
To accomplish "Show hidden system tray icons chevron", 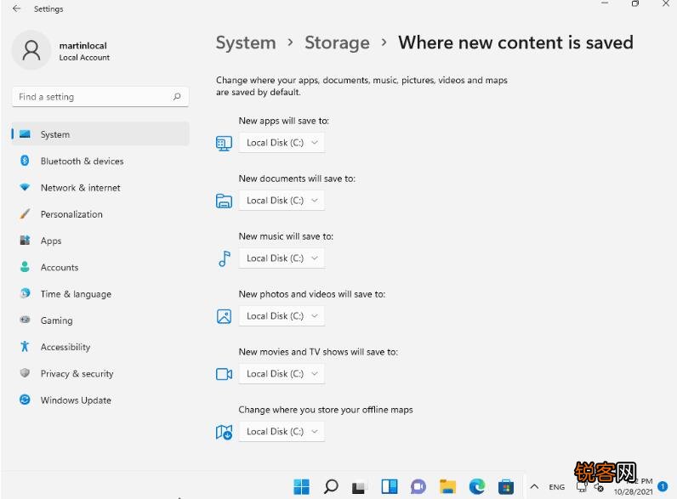I will pos(534,487).
